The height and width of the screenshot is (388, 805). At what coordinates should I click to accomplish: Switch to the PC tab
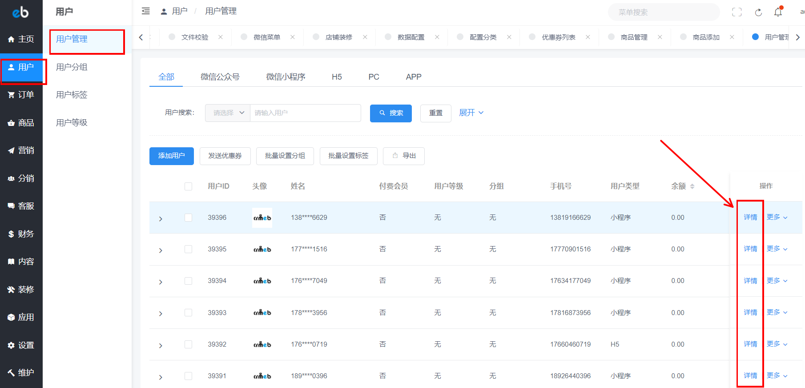[x=374, y=77]
